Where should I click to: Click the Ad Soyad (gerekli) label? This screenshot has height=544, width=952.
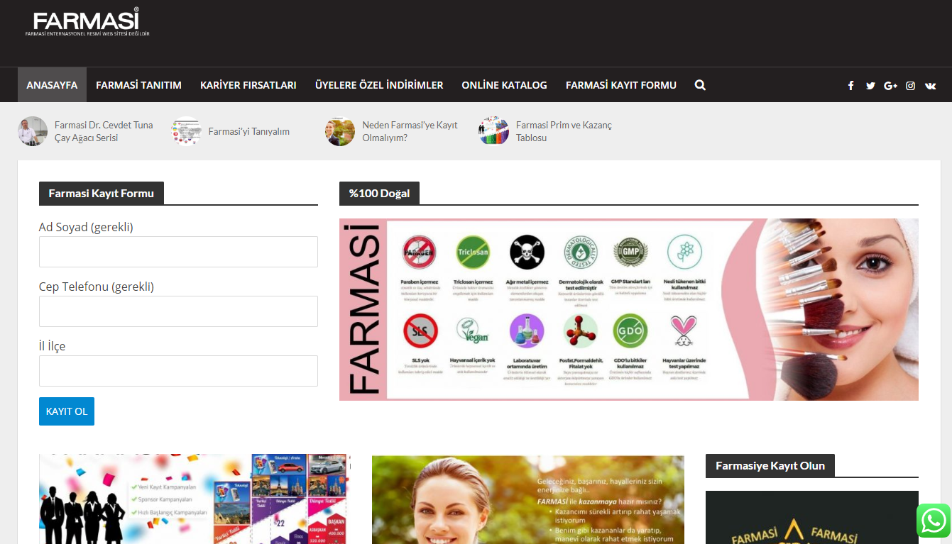[86, 227]
